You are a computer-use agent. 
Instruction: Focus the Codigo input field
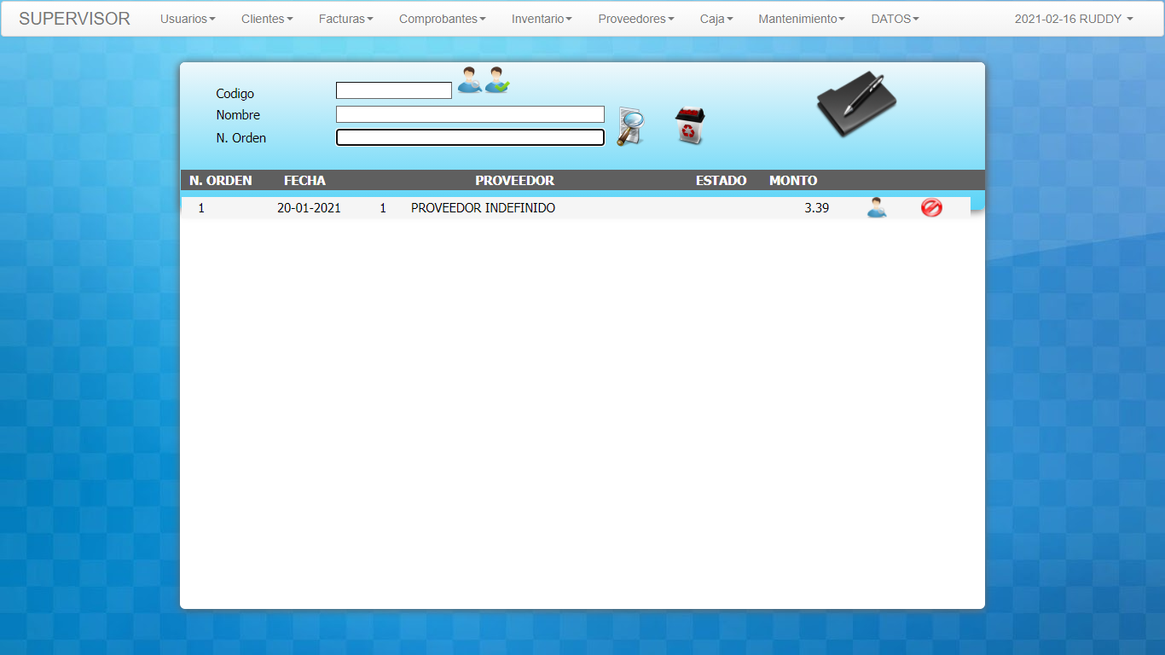[393, 90]
